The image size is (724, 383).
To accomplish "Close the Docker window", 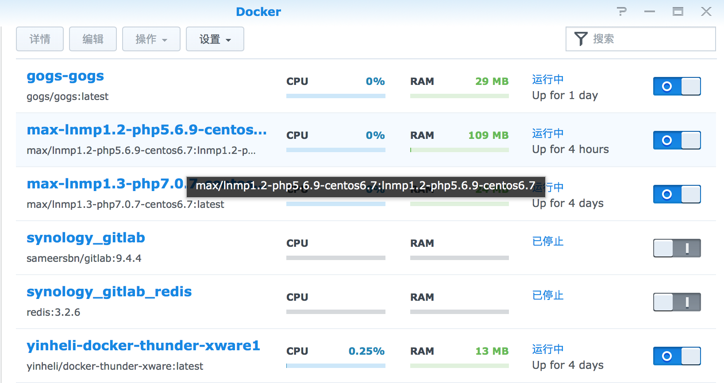I will (x=706, y=11).
